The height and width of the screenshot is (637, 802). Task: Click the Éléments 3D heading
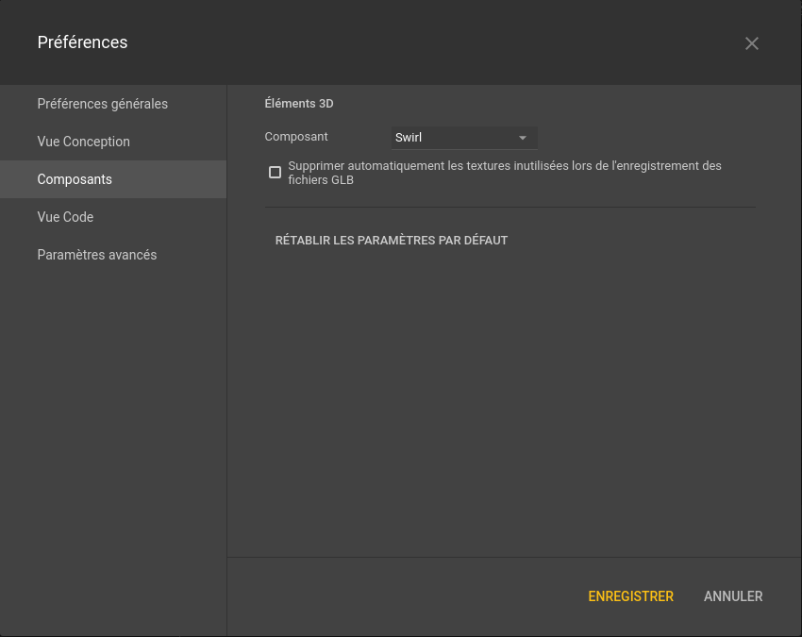point(299,104)
